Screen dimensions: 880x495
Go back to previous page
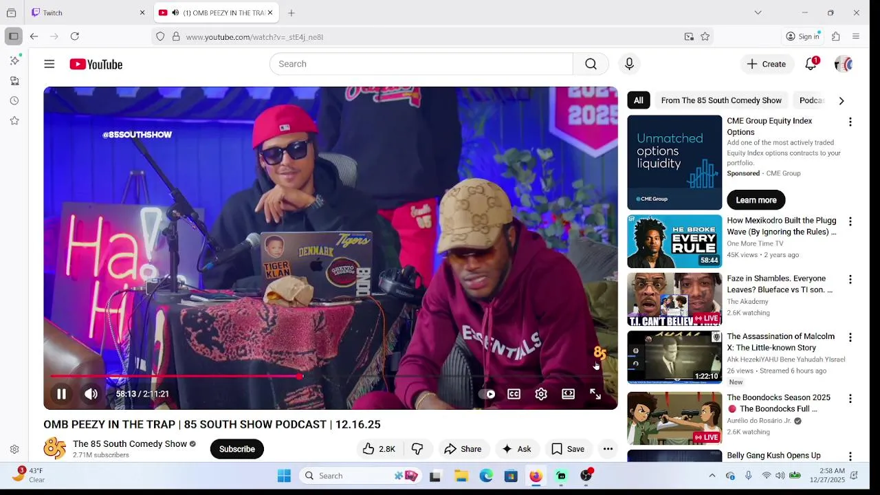(x=34, y=36)
